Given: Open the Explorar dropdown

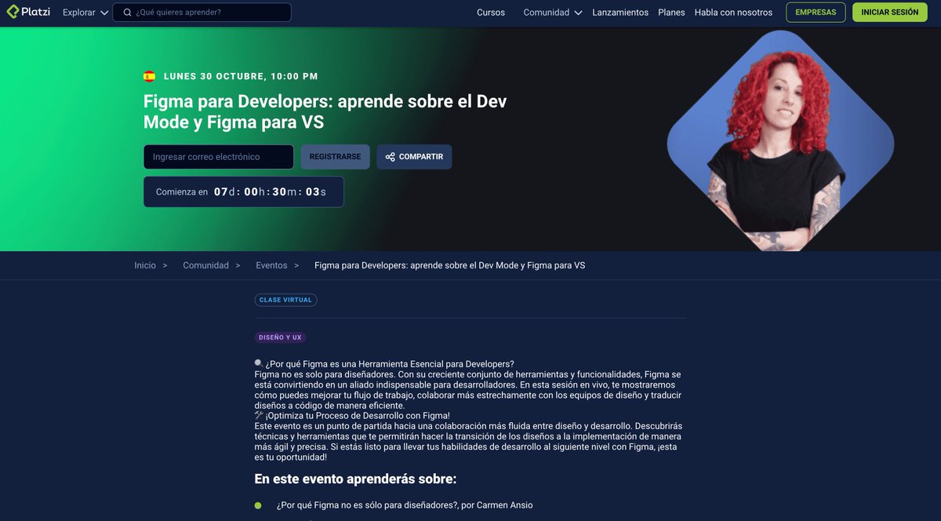Looking at the screenshot, I should [x=78, y=12].
